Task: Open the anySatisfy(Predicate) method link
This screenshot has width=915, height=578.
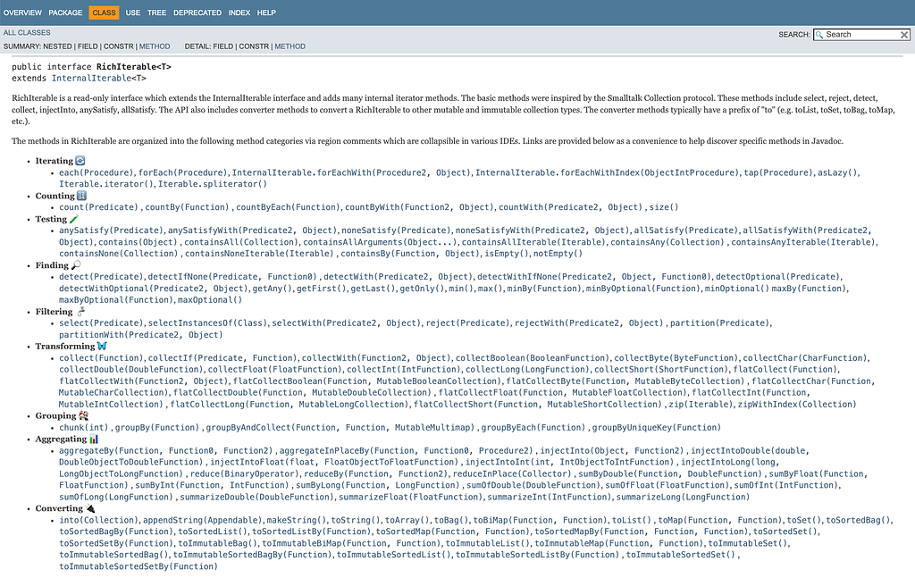Action: pos(111,230)
